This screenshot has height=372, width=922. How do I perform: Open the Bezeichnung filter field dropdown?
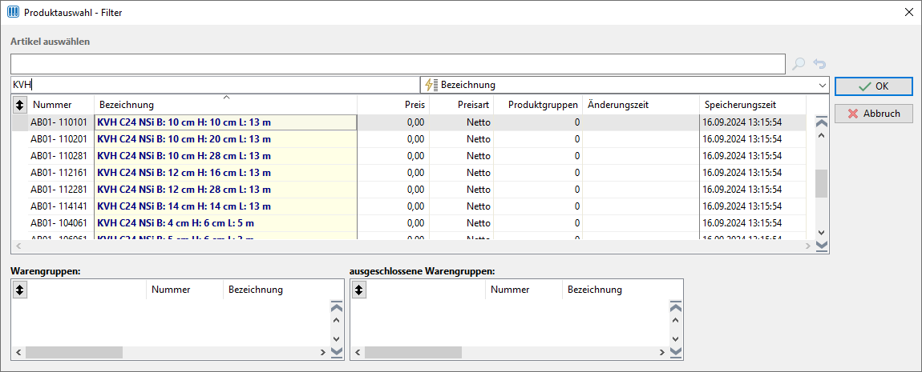822,85
